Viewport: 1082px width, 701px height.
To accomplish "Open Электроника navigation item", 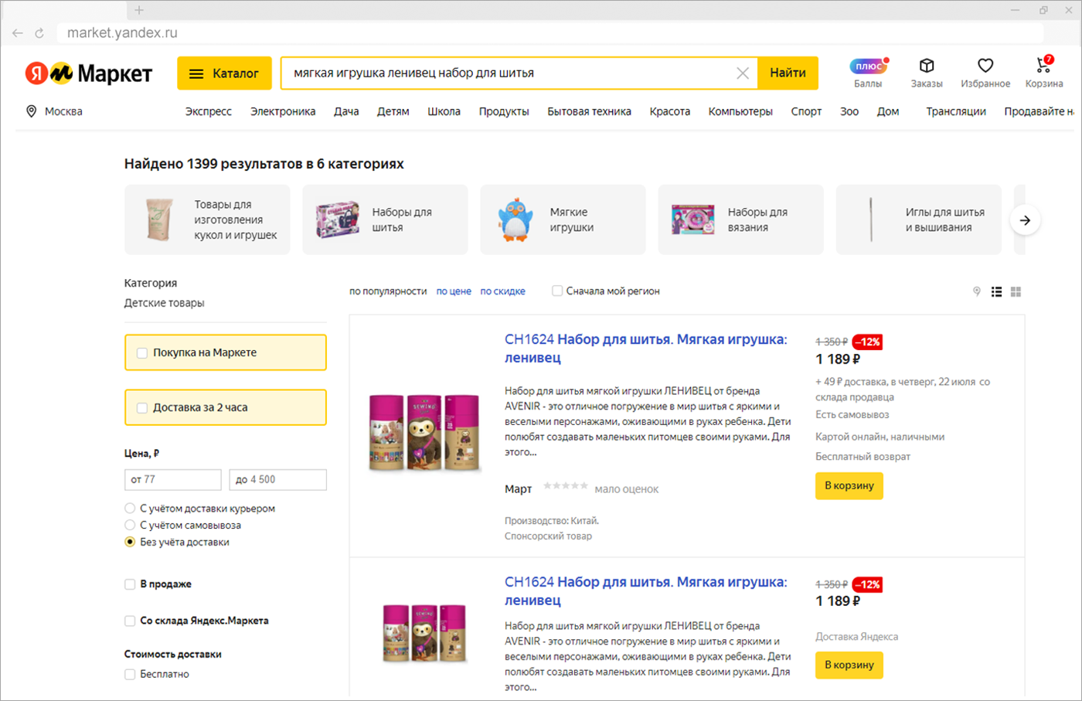I will [x=283, y=111].
